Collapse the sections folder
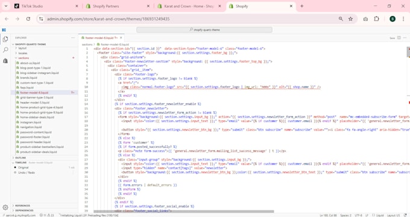 click(x=24, y=58)
